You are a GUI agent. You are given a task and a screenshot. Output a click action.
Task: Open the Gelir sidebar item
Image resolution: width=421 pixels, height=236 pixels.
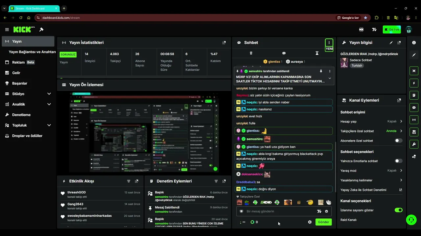[x=28, y=73]
